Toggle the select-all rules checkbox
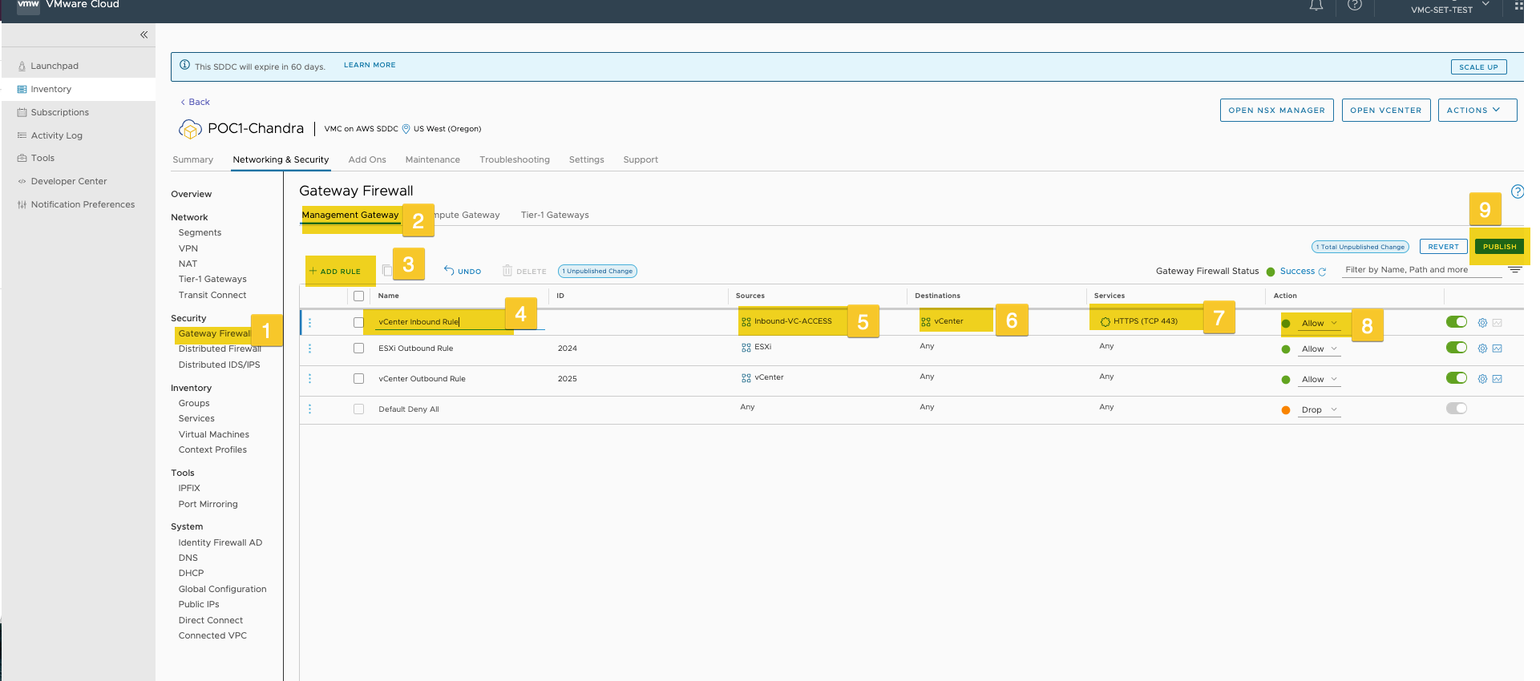The height and width of the screenshot is (681, 1540). click(358, 296)
